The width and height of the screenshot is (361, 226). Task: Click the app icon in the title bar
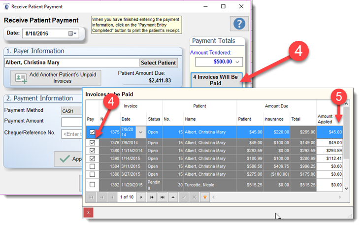(7, 6)
